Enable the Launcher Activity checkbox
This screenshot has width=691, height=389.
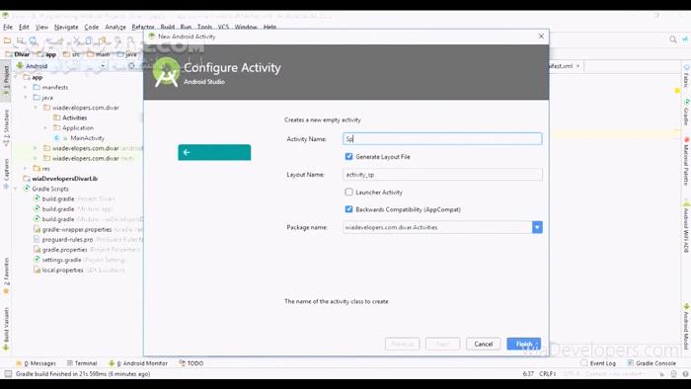349,193
